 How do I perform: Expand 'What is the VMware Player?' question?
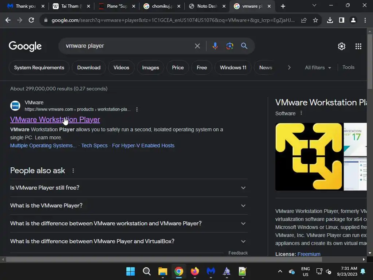[x=129, y=206]
